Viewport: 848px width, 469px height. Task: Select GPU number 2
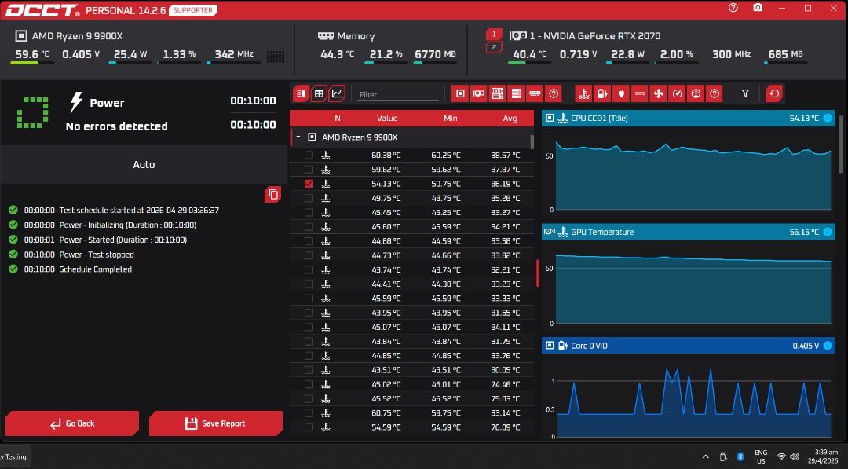494,47
